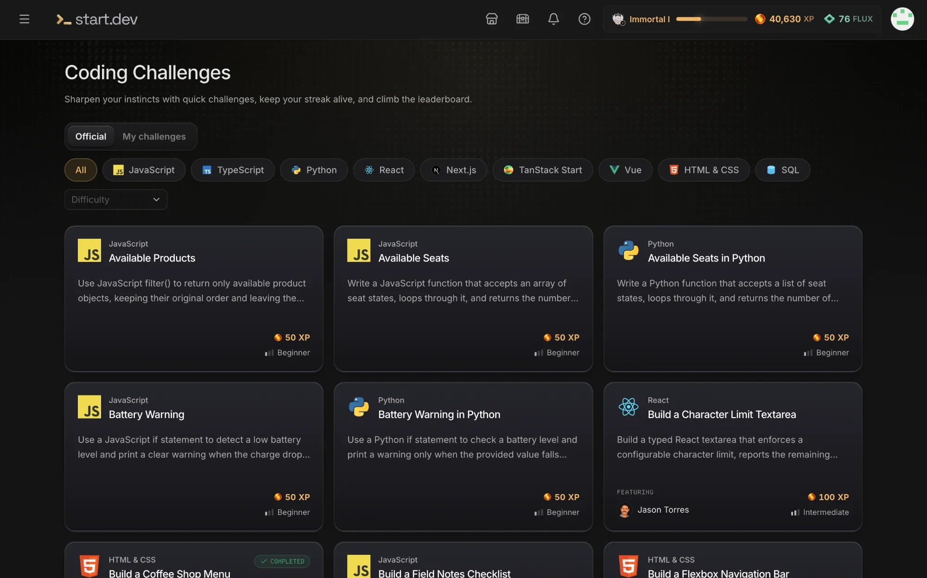Open the user avatar menu
The height and width of the screenshot is (578, 927).
point(902,19)
